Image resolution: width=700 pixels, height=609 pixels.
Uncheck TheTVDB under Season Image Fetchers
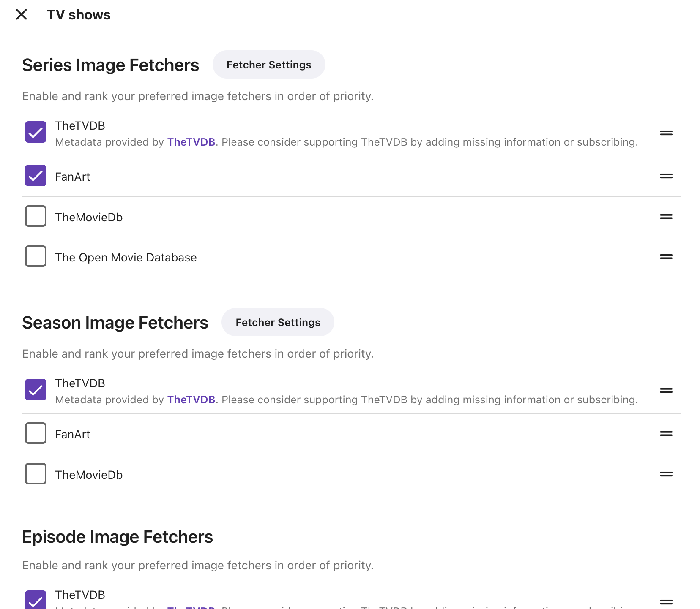point(36,390)
